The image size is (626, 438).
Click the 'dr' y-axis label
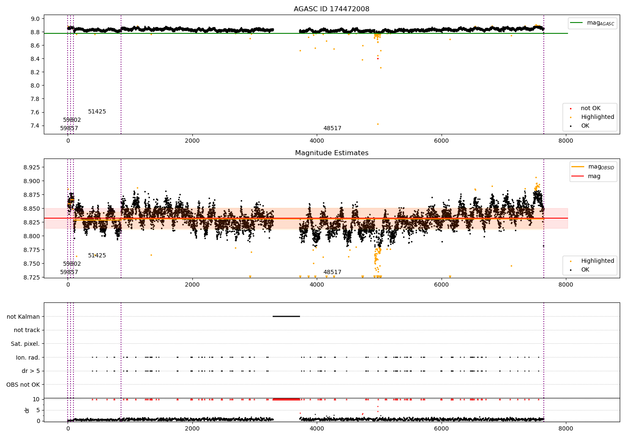(x=27, y=410)
